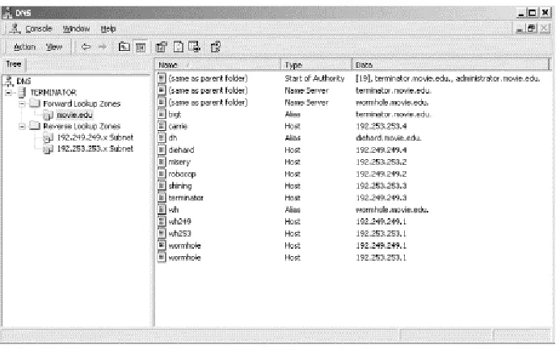
Task: Select the terminator.movie.edu Name Server record icon
Action: click(x=162, y=90)
